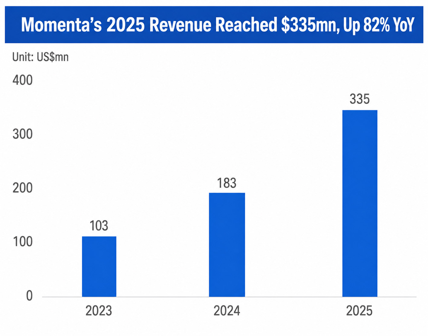Select the 2023 x-axis label
Screen dimensions: 428x336
point(99,311)
